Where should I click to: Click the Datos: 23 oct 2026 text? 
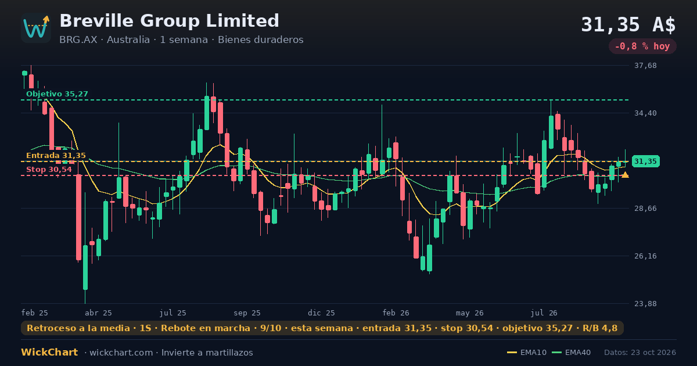[x=640, y=353]
